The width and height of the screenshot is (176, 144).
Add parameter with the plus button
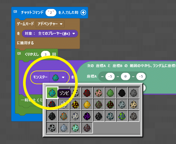[x=83, y=12]
